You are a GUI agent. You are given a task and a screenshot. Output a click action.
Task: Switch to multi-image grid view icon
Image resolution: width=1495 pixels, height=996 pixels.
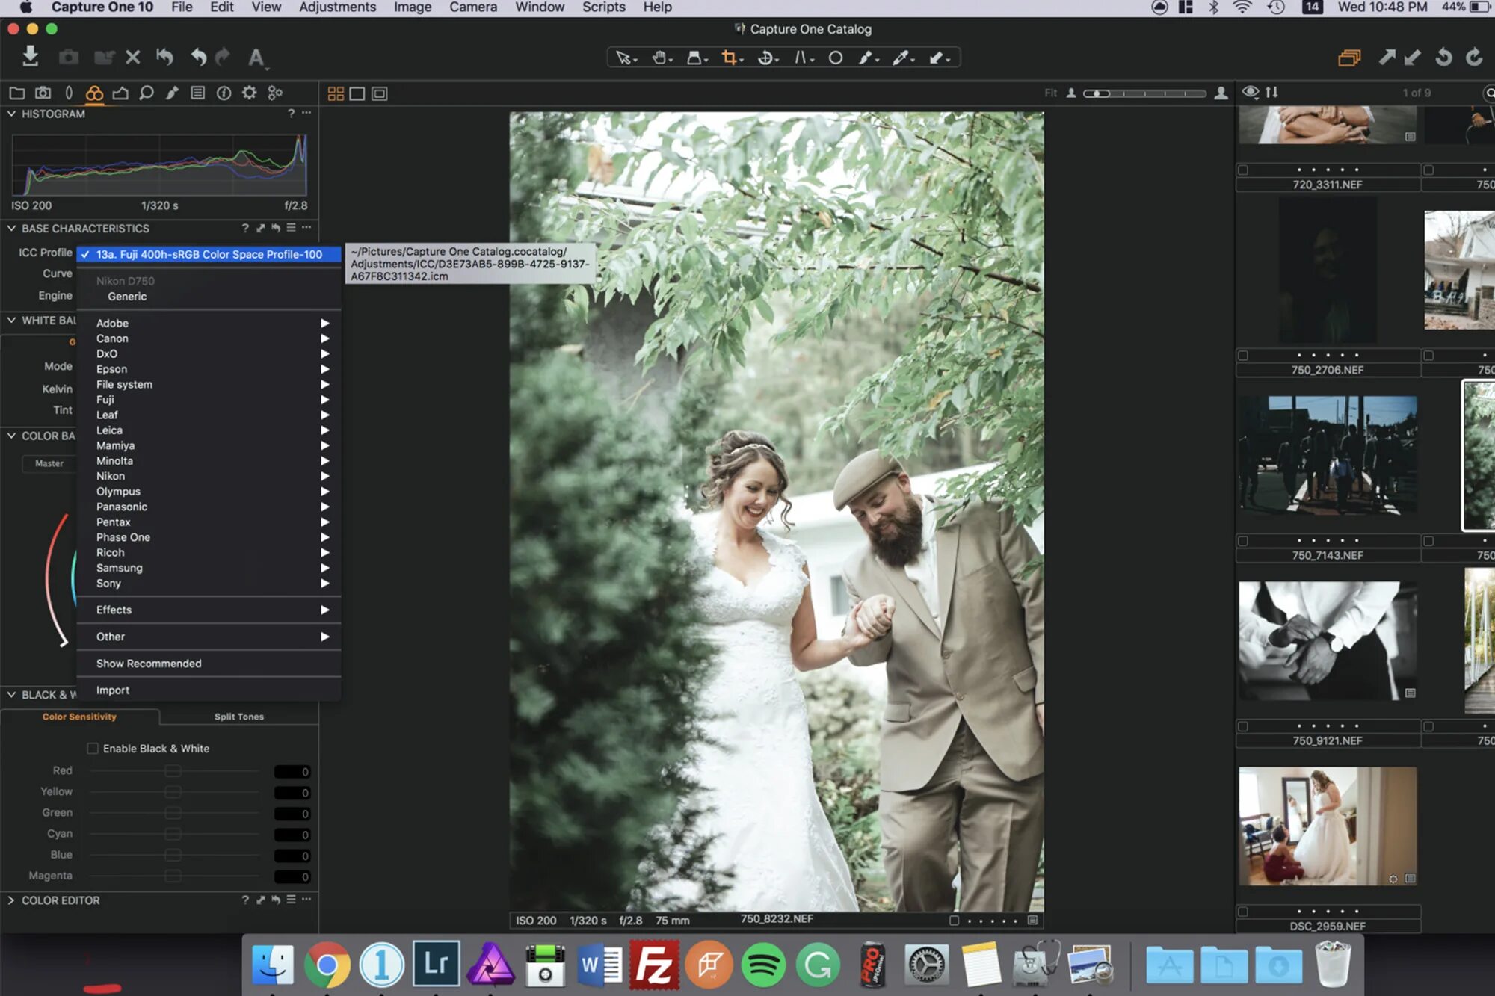click(x=336, y=93)
